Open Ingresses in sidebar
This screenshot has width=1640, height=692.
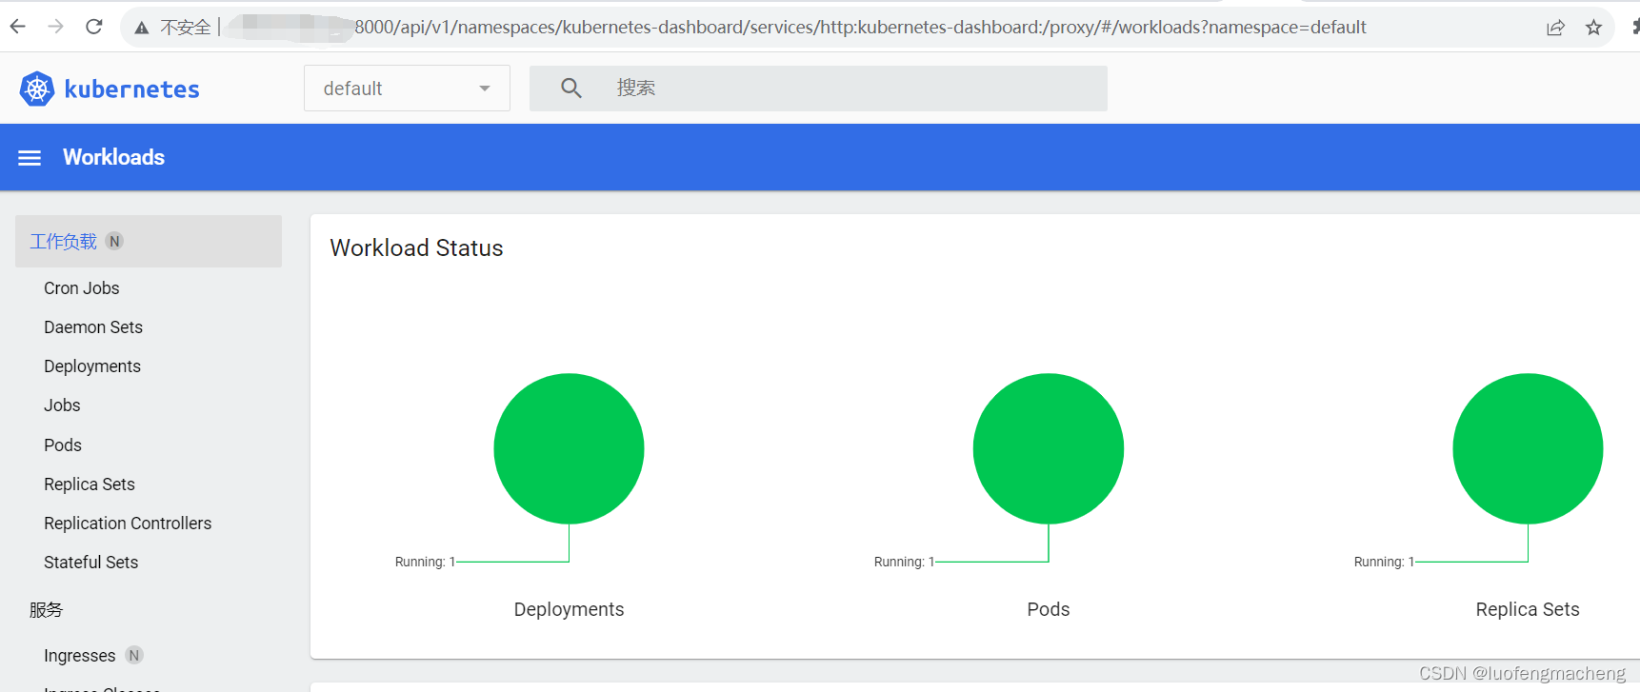[x=80, y=656]
